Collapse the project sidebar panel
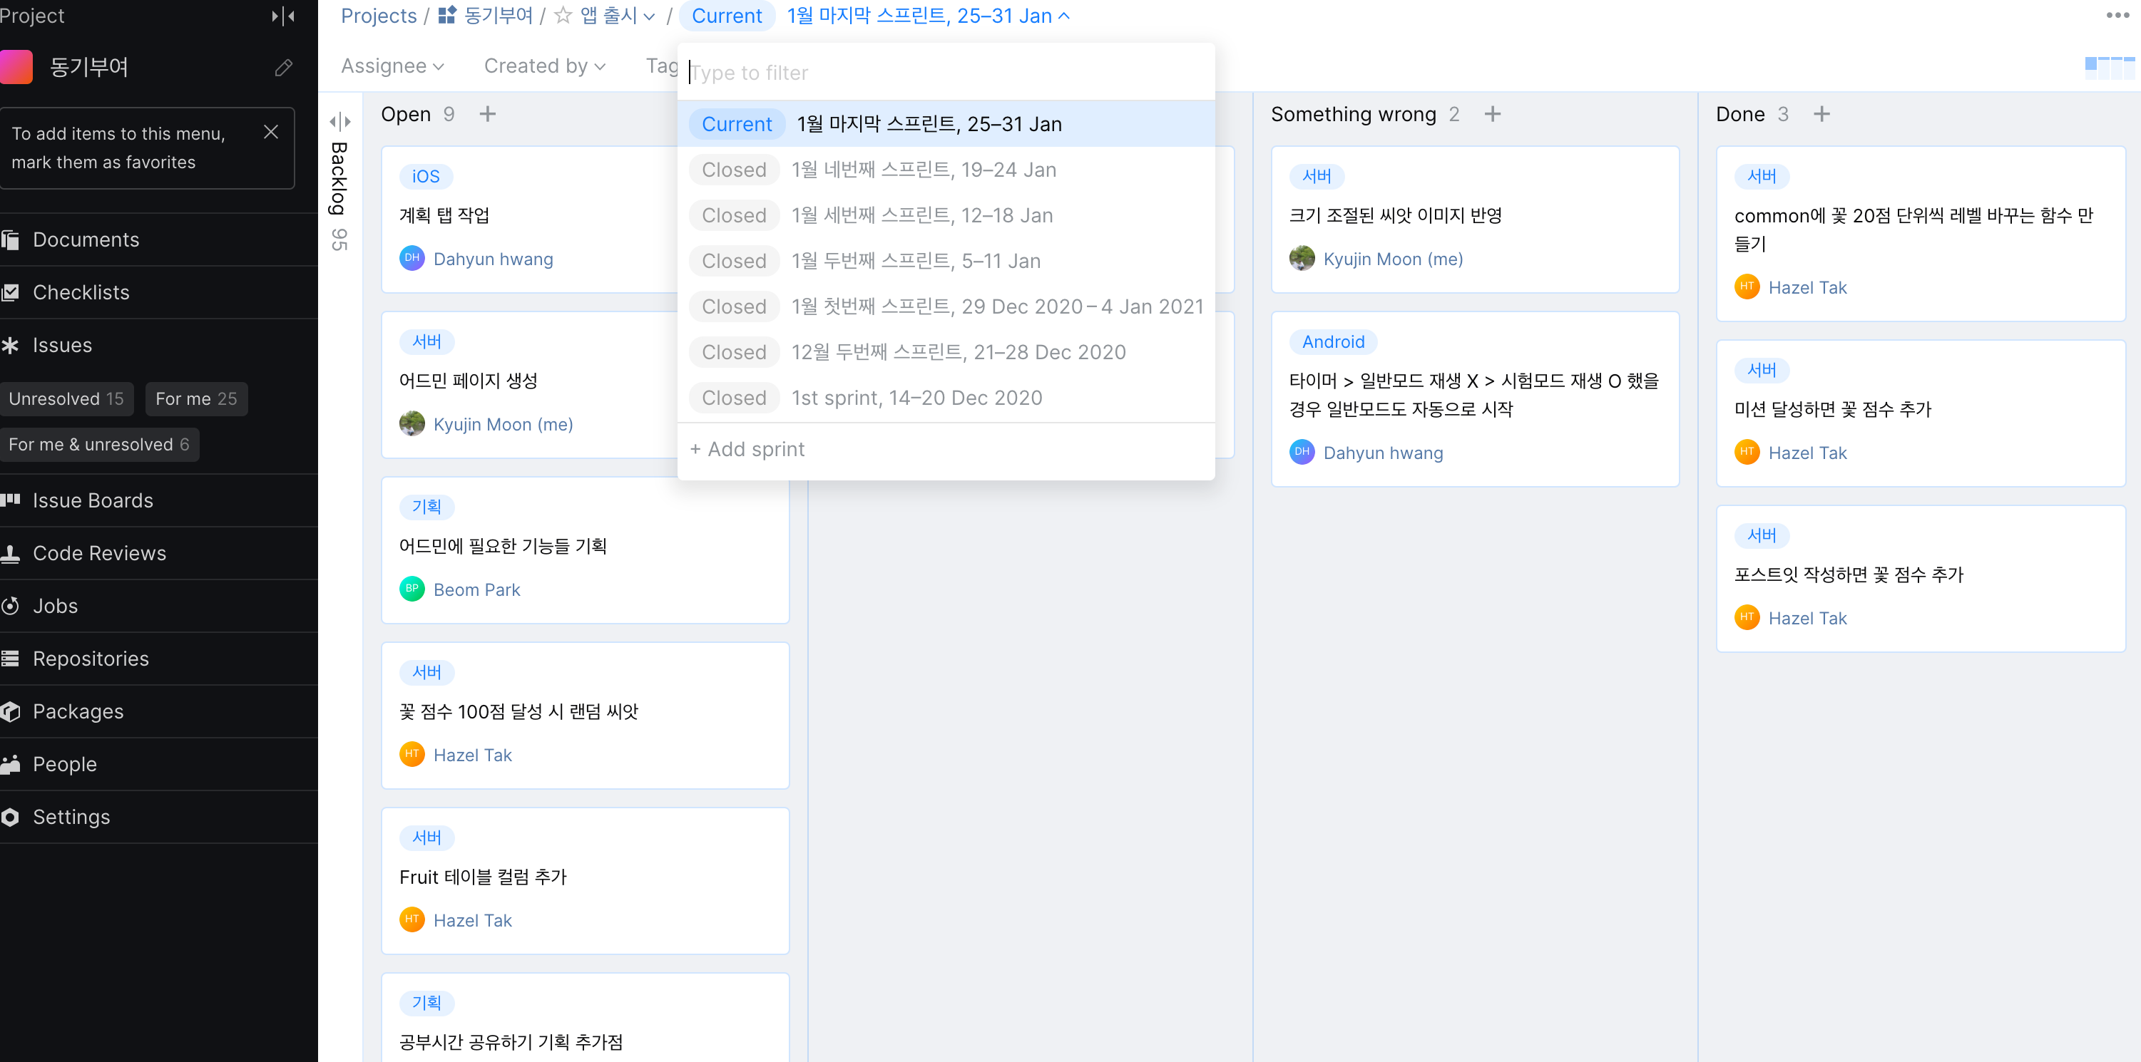The width and height of the screenshot is (2141, 1062). pos(283,16)
